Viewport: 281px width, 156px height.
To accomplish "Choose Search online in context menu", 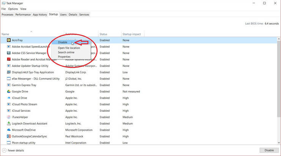I will (66, 52).
